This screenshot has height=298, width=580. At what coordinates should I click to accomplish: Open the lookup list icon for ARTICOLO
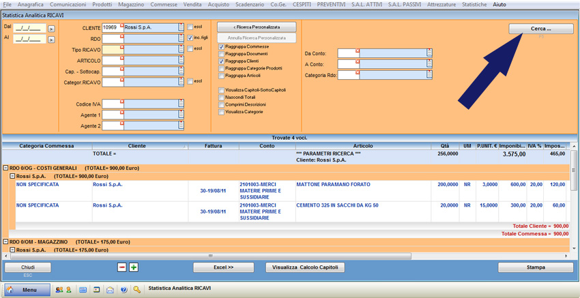[181, 61]
